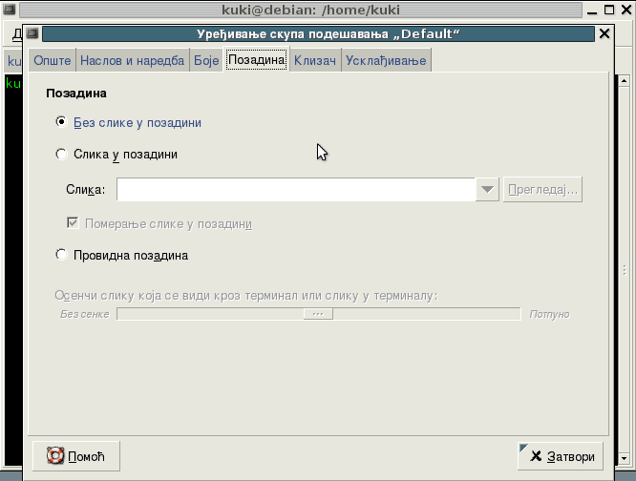Click the bold 'Позадина' section heading
The width and height of the screenshot is (636, 481).
tap(76, 94)
